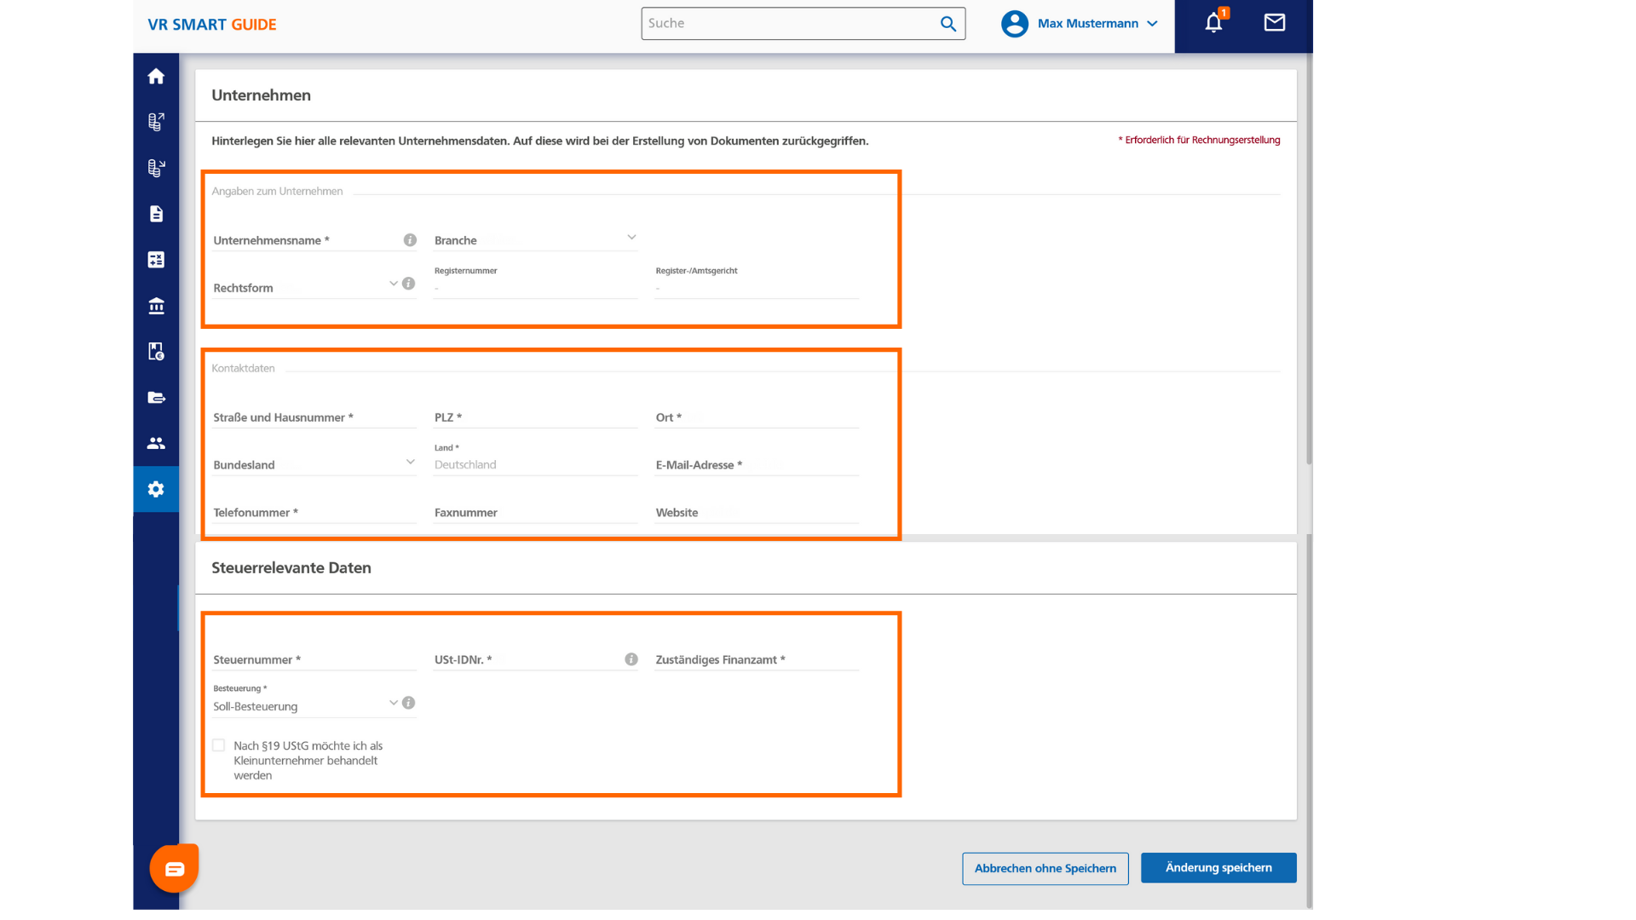Screen dimensions: 1636x920
Task: Click the Straße und Hausnummer field
Action: coord(314,417)
